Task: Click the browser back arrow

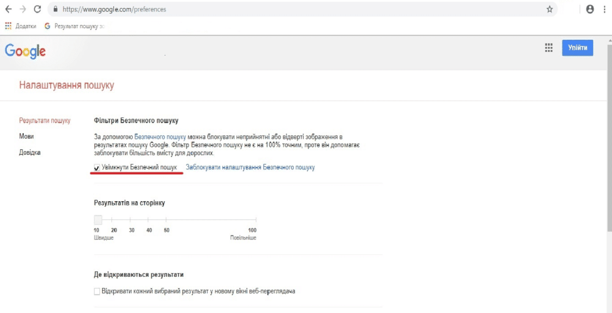Action: tap(9, 10)
